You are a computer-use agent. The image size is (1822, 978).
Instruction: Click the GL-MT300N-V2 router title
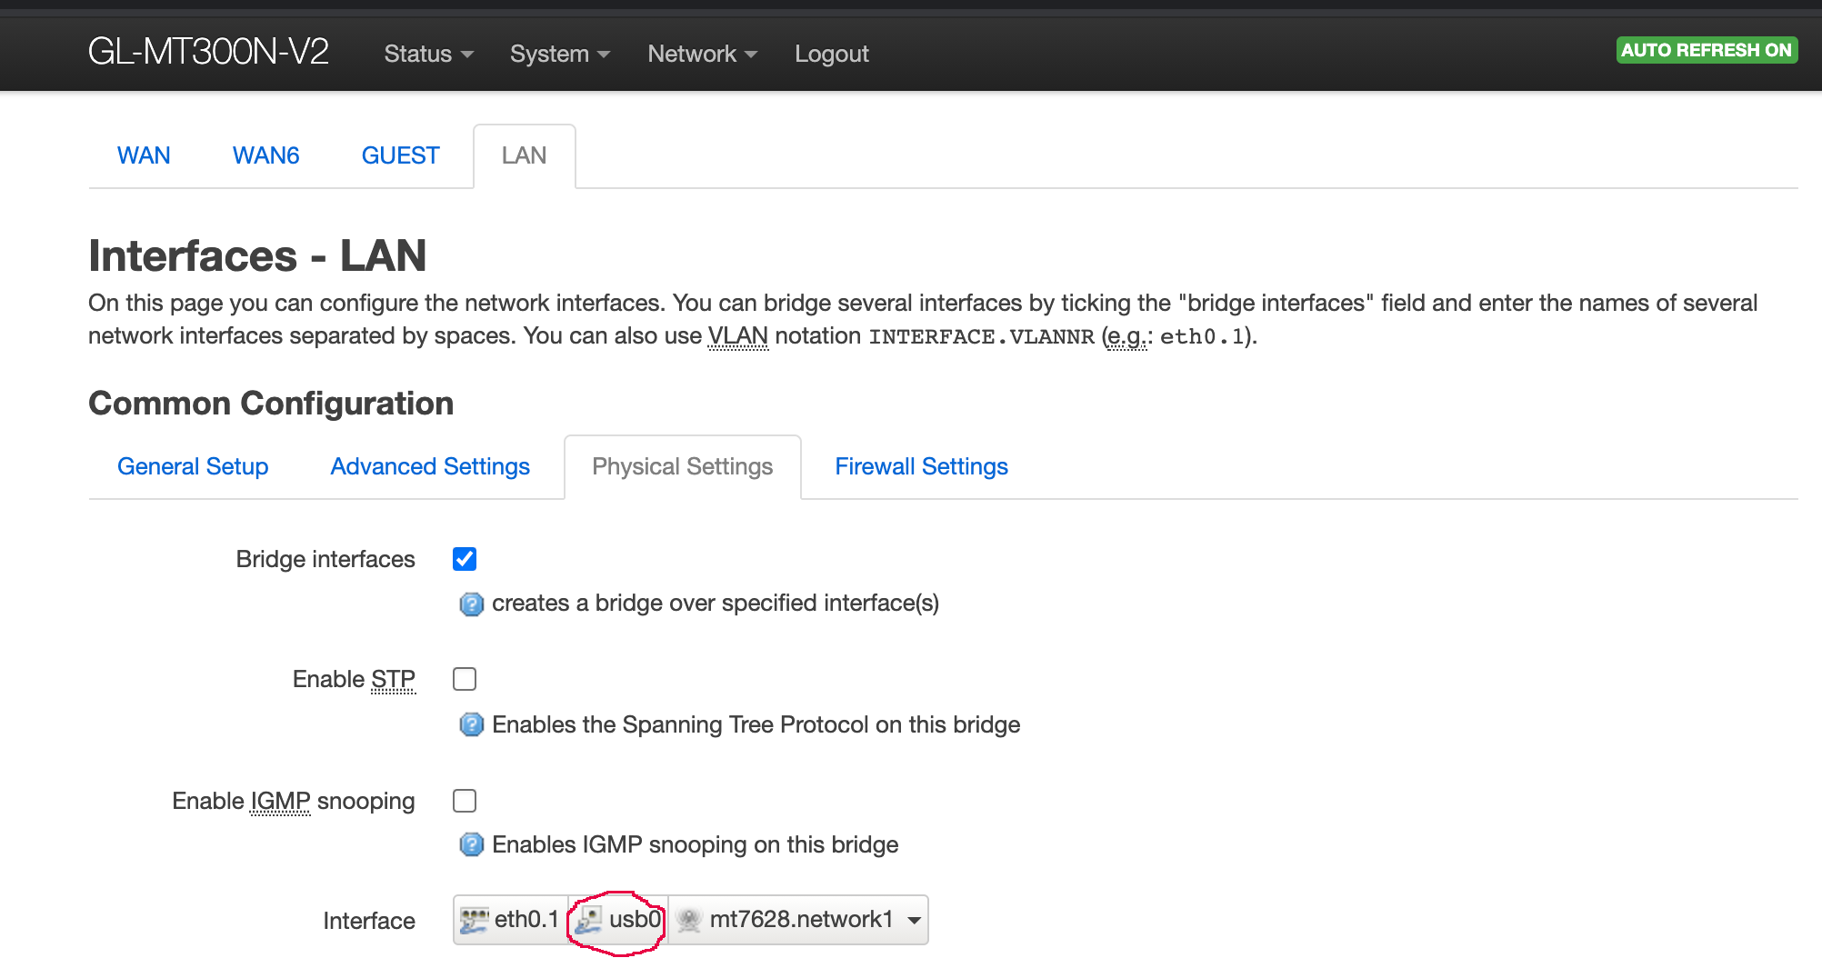pos(208,52)
